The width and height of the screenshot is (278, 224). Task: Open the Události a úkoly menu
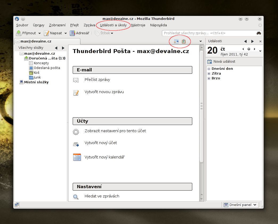click(x=113, y=25)
